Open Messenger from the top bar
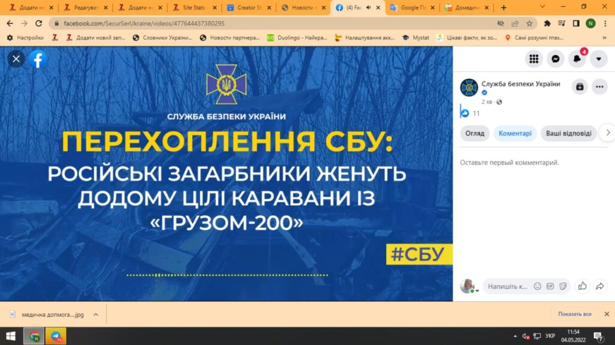This screenshot has width=615, height=345. 556,59
